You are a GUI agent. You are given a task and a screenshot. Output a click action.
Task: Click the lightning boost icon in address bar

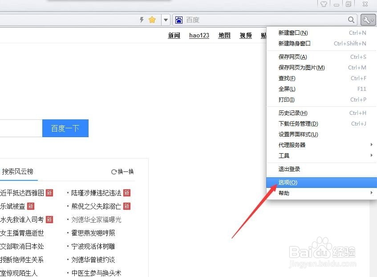(142, 20)
